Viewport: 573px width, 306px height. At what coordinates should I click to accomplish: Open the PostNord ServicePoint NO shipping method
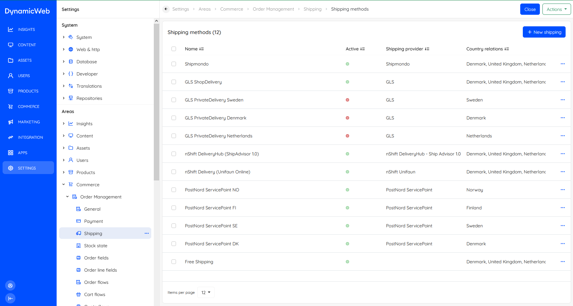point(212,190)
